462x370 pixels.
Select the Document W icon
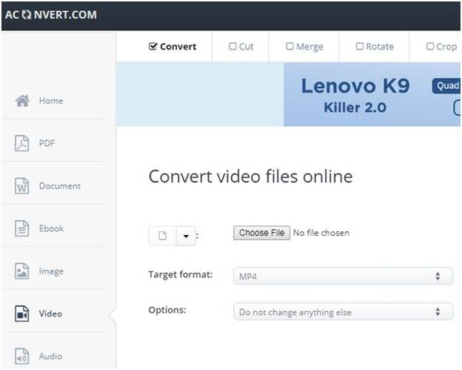21,186
